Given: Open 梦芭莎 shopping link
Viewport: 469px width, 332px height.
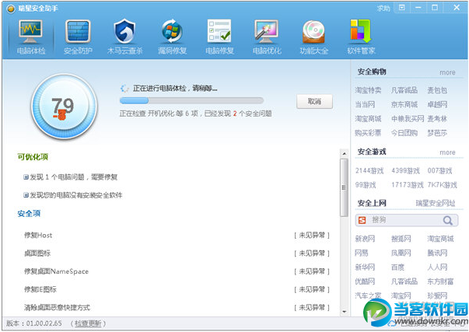Looking at the screenshot, I should (x=437, y=133).
